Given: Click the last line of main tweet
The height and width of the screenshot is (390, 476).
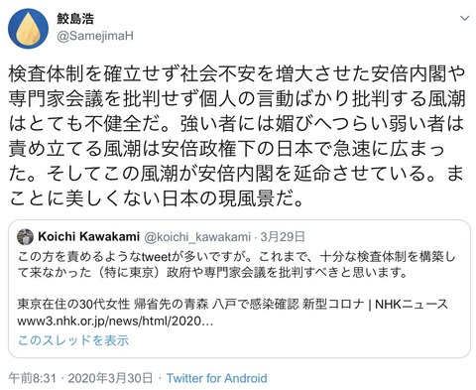Looking at the screenshot, I should click(x=156, y=198).
